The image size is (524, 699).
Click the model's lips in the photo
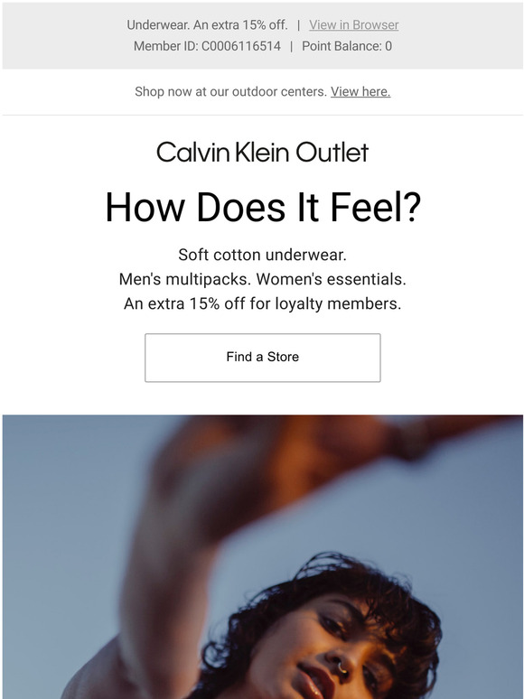315,680
